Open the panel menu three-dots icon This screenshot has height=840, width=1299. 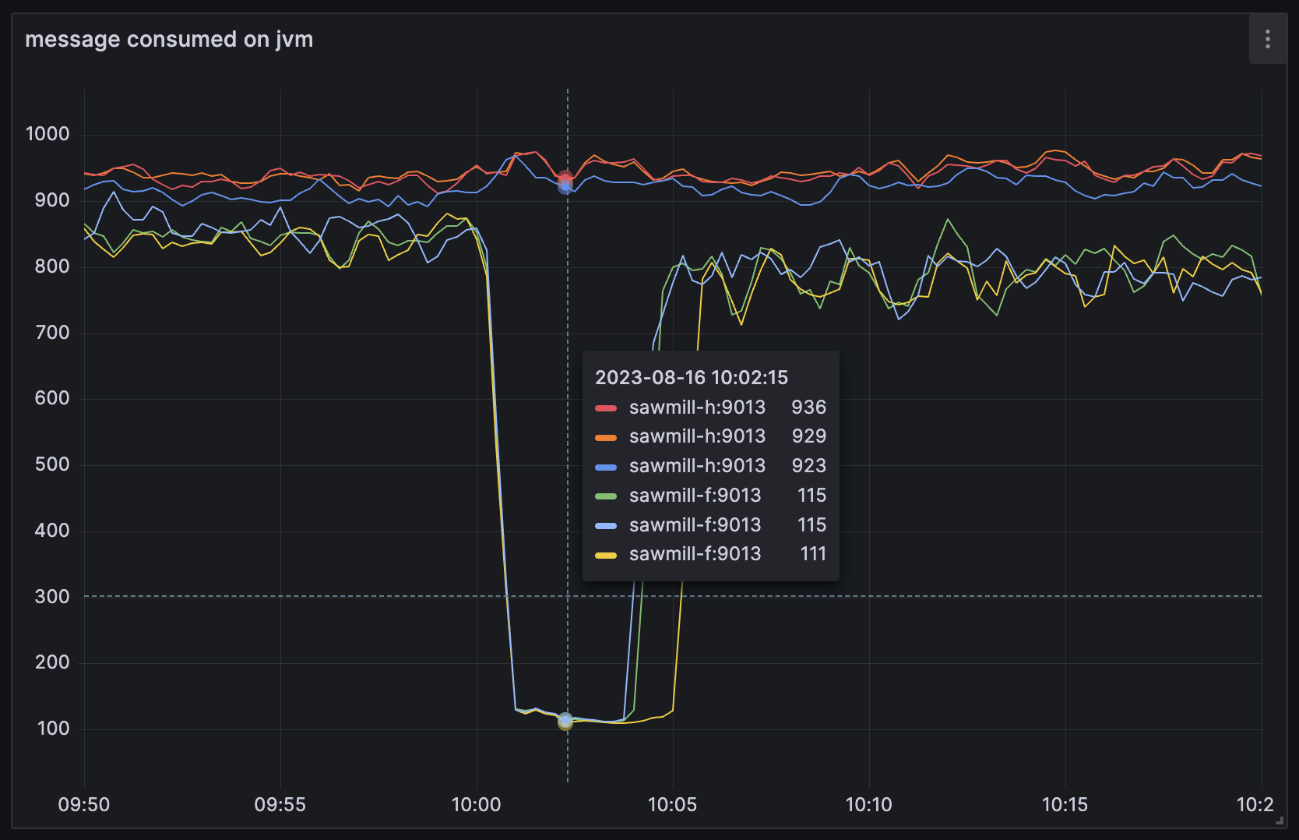[x=1267, y=39]
